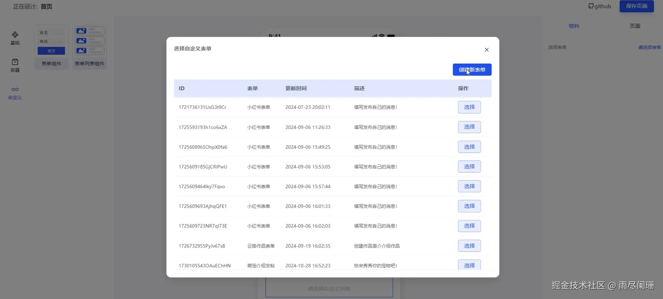Select form 1725609693AjhqQFE1
The image size is (663, 299).
pyautogui.click(x=469, y=206)
